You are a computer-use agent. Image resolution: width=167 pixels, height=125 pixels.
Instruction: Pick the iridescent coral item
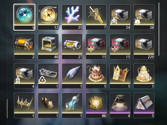point(72,17)
